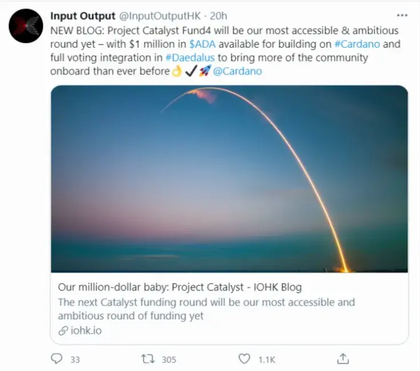The height and width of the screenshot is (371, 420).
Task: Click the retweet arrows icon
Action: tap(147, 359)
